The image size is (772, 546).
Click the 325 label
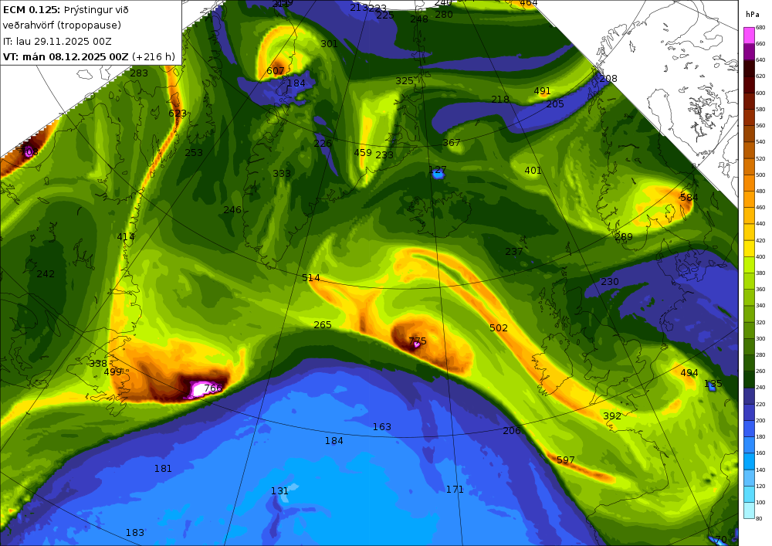405,81
